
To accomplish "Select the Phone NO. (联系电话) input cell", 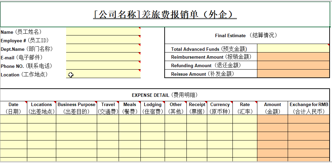I will coord(103,66).
